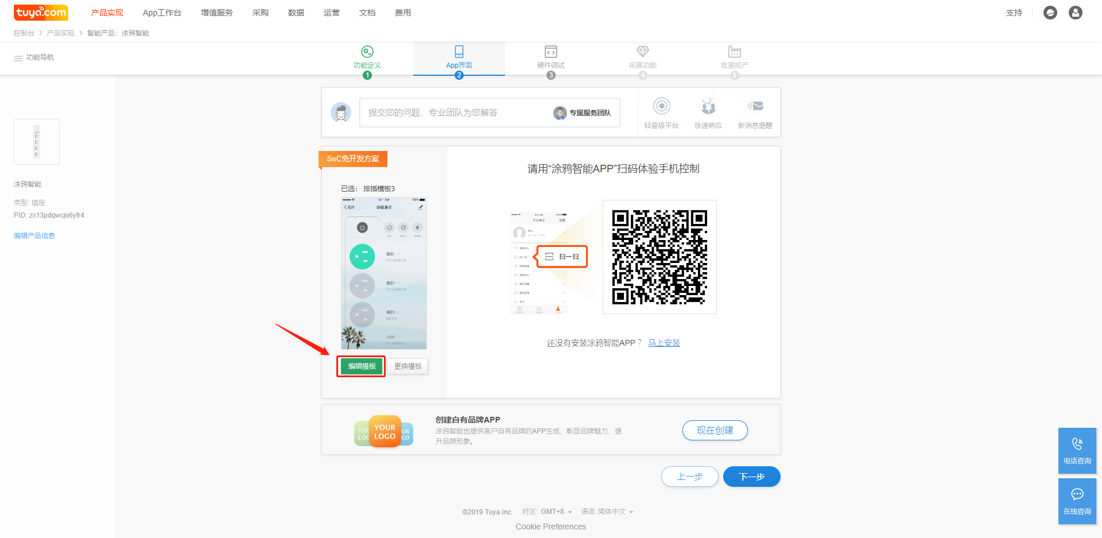
Task: Click the 类型: 插座 text
Action: (x=30, y=203)
